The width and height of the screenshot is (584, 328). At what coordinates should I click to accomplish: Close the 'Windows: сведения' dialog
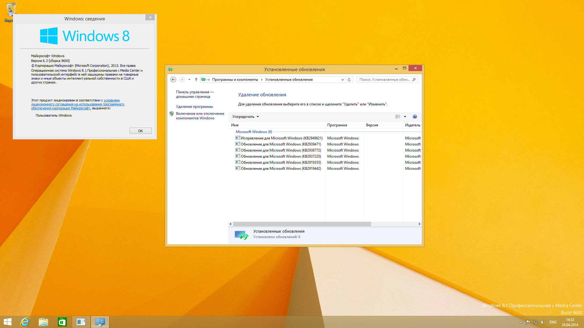[150, 18]
